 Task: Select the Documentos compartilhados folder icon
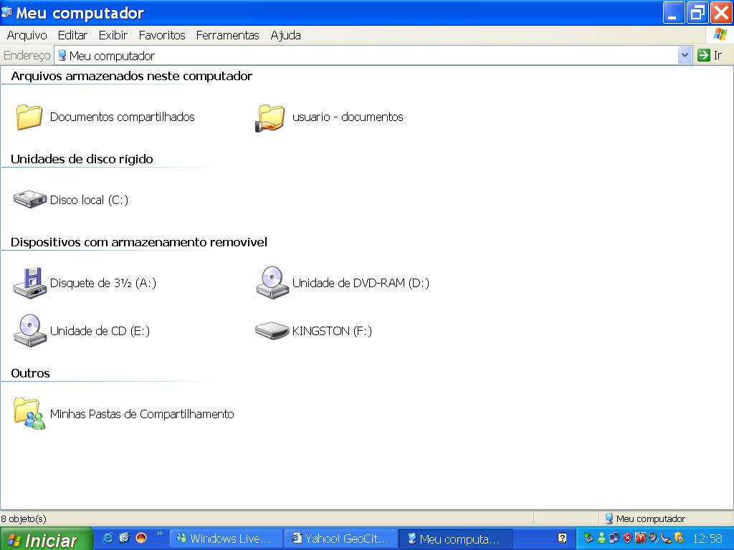pos(29,117)
